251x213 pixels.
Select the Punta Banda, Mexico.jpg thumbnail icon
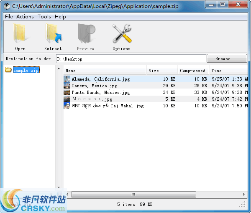tap(67, 92)
